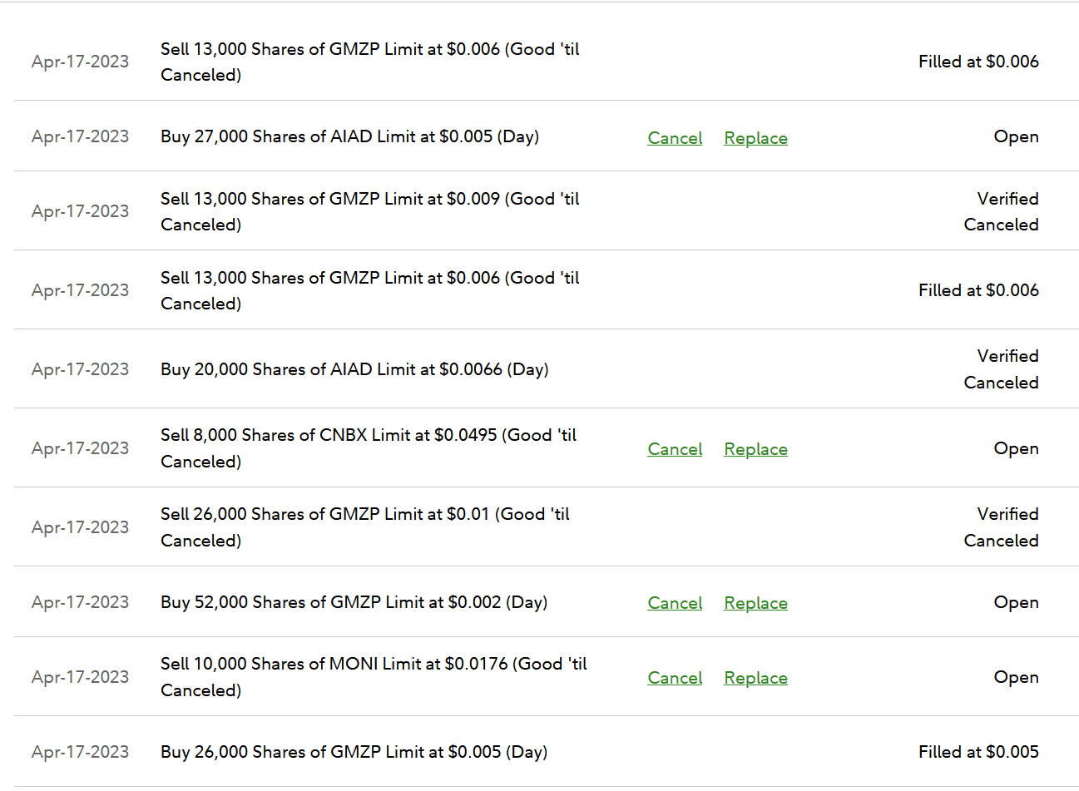Cancel the 27,000 AIAD buy order

[675, 138]
